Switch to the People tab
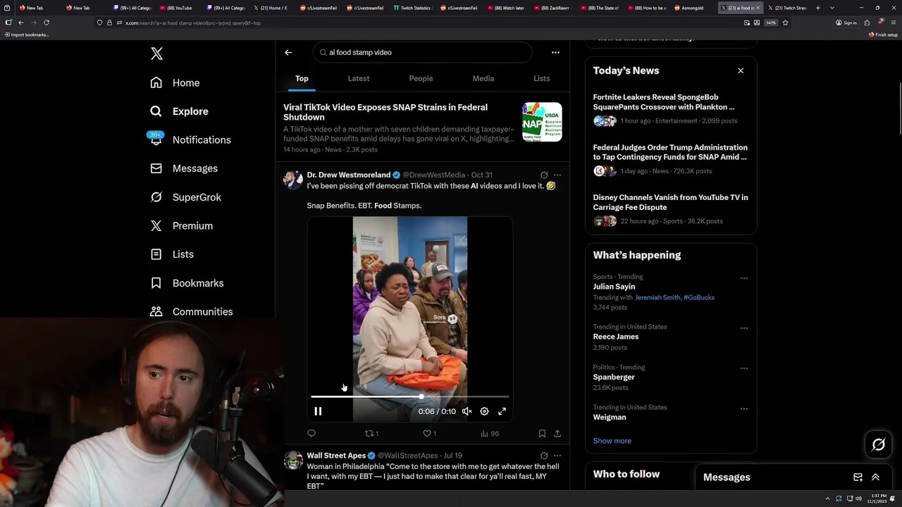This screenshot has height=507, width=902. [x=421, y=78]
